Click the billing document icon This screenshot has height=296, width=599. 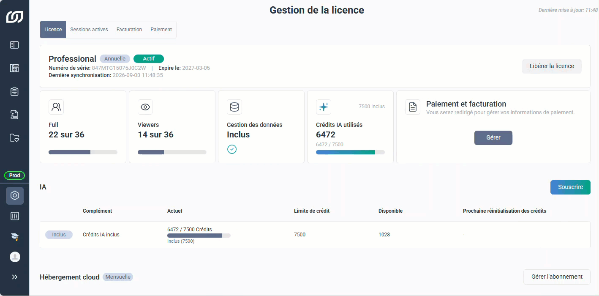tap(413, 107)
